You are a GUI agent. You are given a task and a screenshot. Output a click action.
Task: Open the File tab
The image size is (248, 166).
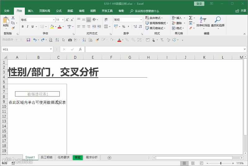(7, 11)
